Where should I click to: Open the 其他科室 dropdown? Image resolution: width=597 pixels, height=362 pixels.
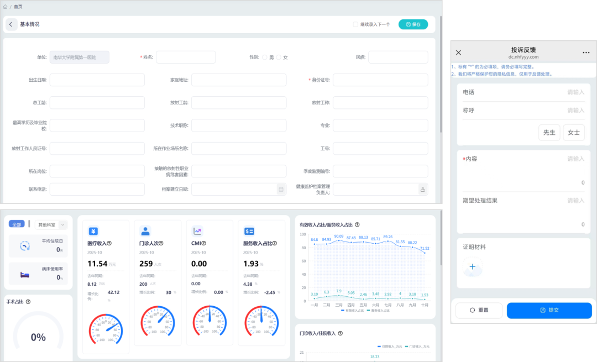[51, 224]
